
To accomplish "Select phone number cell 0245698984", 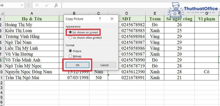I will tap(132, 36).
